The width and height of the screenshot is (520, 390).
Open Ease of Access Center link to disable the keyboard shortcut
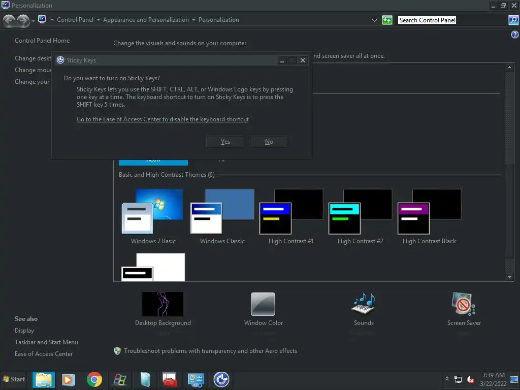tap(162, 119)
